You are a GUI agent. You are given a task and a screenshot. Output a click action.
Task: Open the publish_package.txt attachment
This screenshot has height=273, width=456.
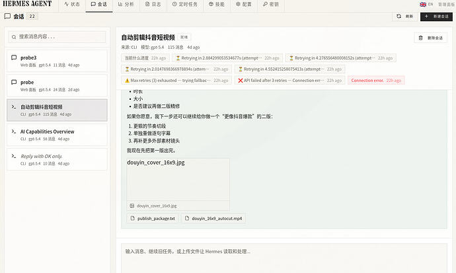153,218
